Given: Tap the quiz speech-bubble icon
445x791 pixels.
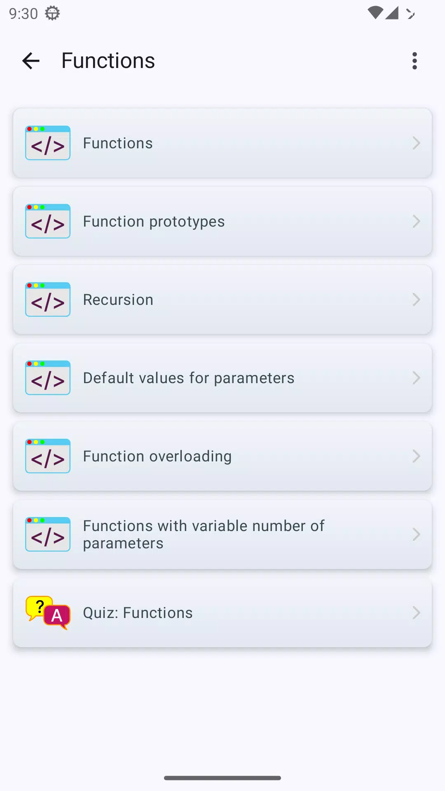Looking at the screenshot, I should click(x=48, y=613).
